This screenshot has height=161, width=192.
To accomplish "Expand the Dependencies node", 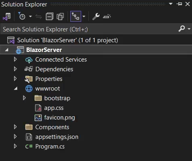I will click(x=15, y=69).
